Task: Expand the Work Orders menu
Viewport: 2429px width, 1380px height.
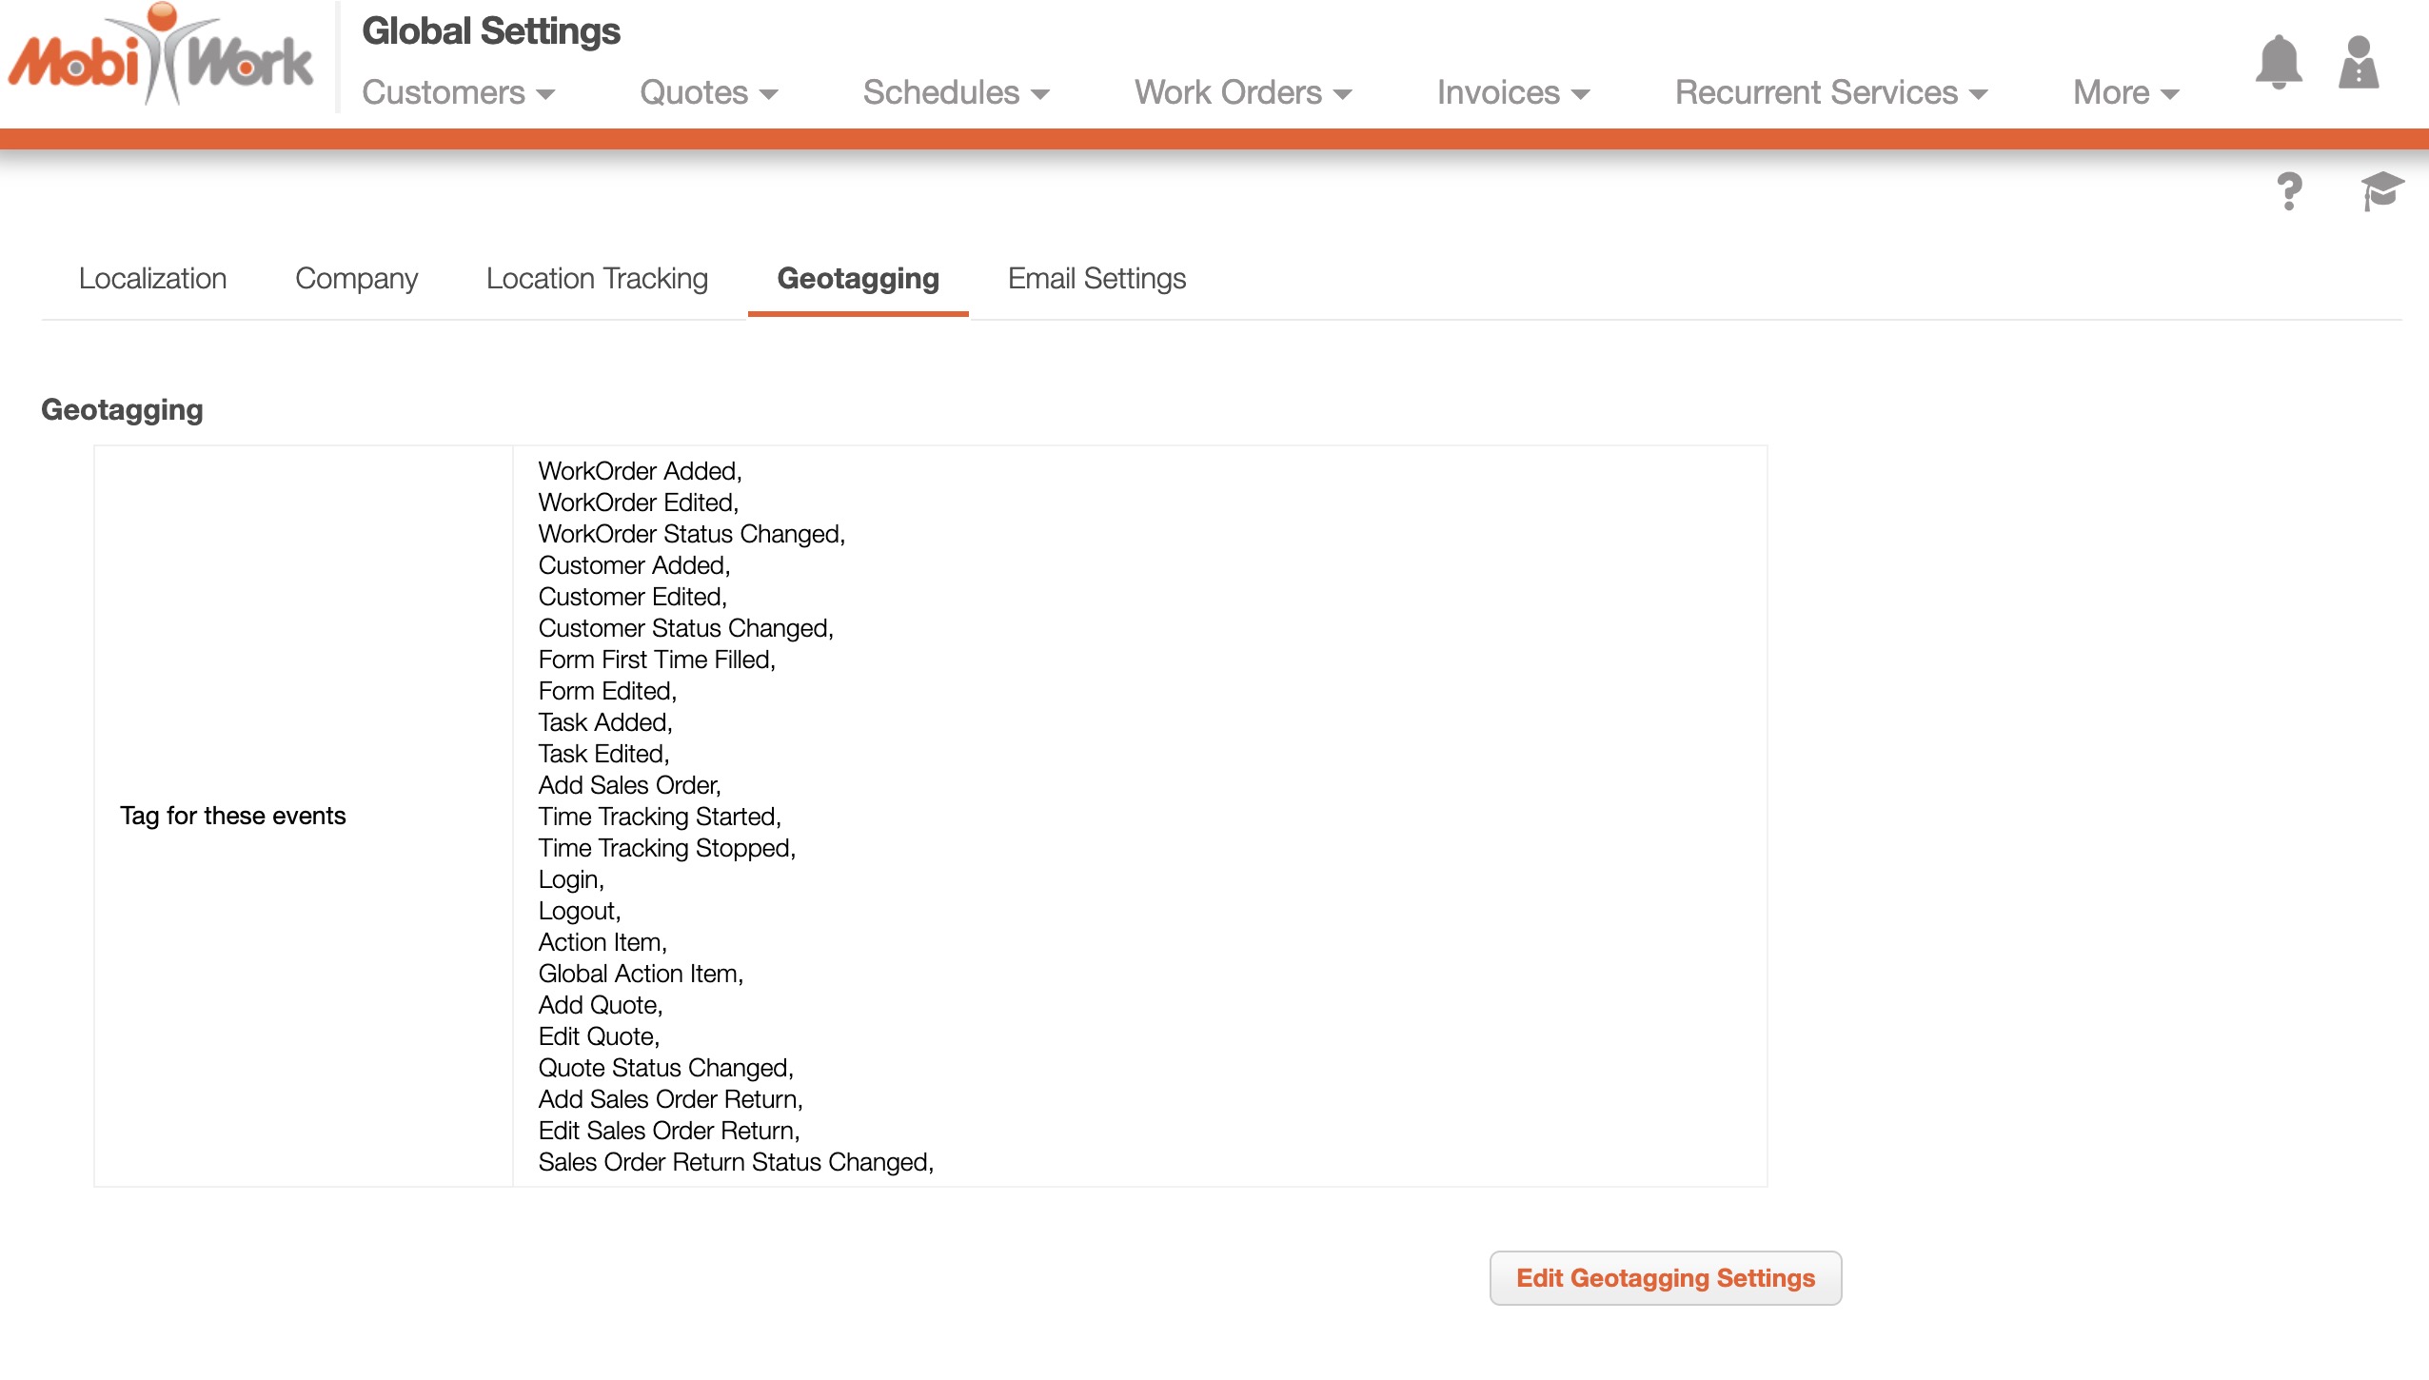Action: coord(1243,92)
